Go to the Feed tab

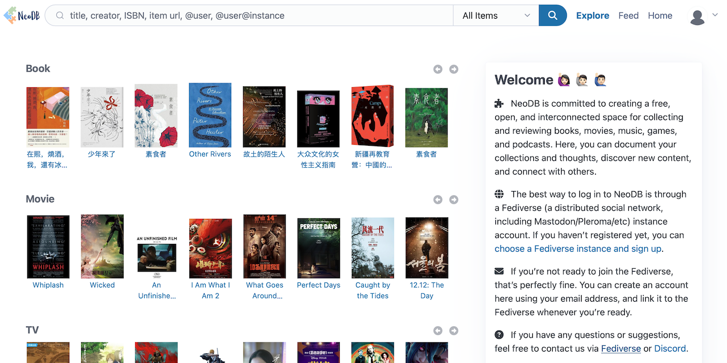click(628, 16)
